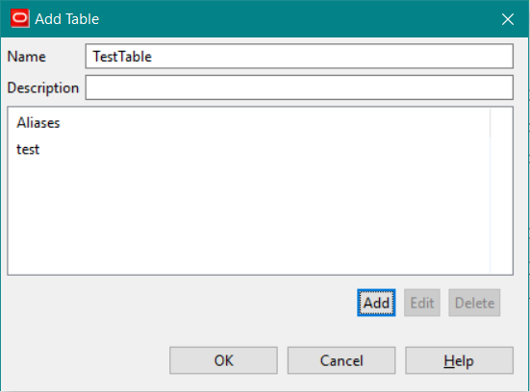Select the 'test' alias row

[249, 149]
